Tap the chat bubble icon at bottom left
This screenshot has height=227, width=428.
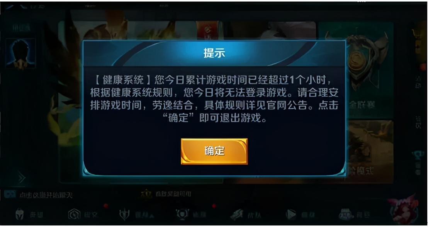(x=10, y=194)
